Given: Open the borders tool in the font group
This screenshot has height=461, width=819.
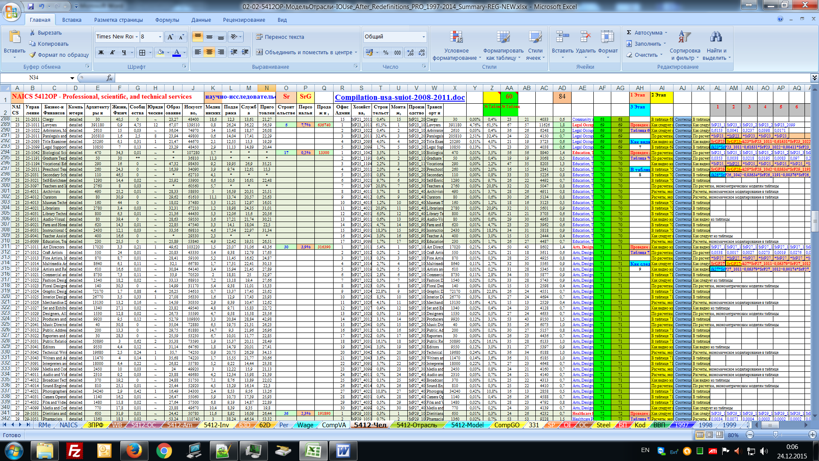Looking at the screenshot, I should click(x=142, y=53).
